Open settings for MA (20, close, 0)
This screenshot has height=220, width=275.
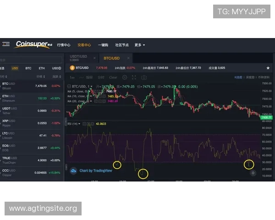tap(100, 101)
